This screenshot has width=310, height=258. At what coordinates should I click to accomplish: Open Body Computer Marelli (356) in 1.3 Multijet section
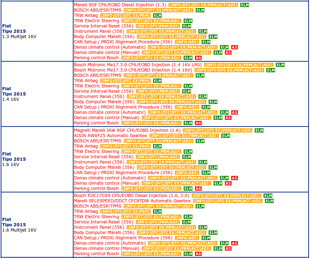(x=104, y=37)
